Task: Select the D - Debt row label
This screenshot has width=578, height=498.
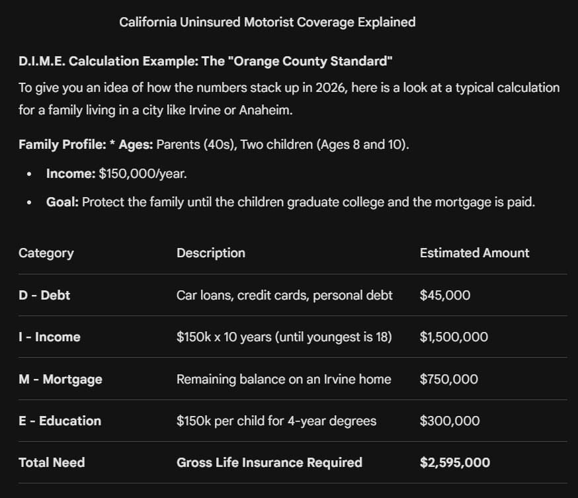Action: click(x=44, y=295)
